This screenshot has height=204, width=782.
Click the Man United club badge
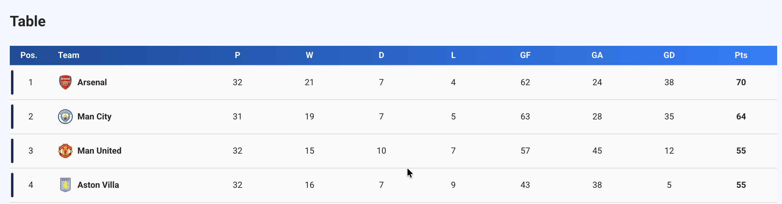click(x=65, y=151)
